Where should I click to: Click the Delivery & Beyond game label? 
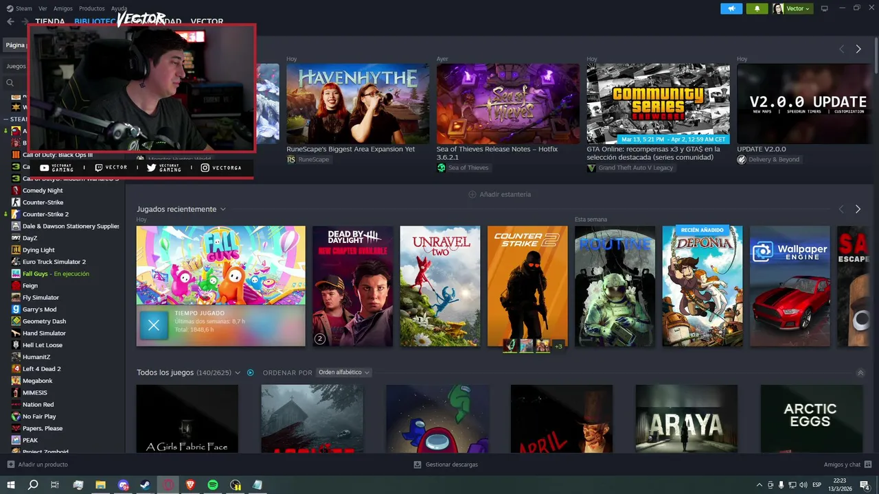click(x=768, y=159)
